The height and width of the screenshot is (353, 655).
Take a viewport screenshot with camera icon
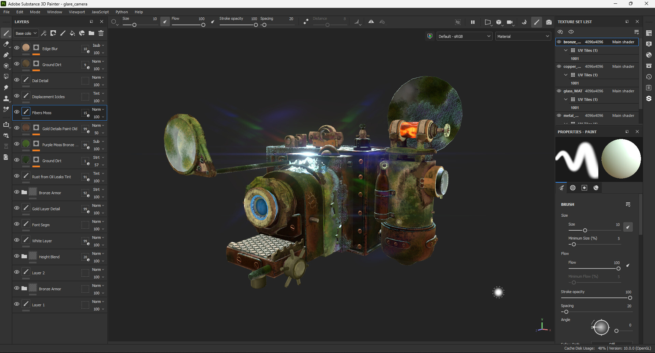pos(549,22)
